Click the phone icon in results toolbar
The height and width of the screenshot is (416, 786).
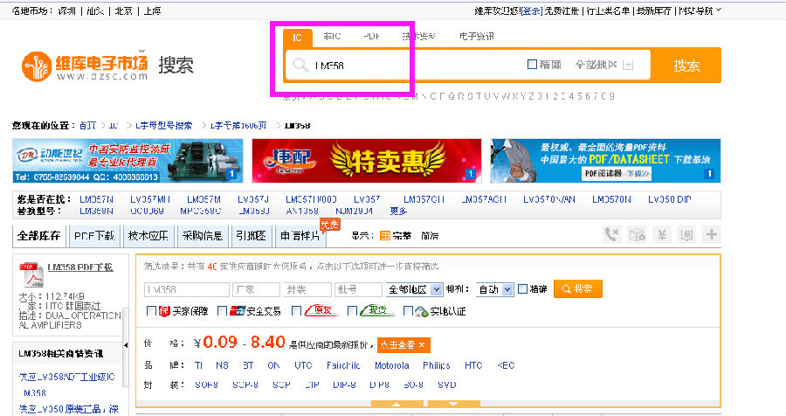pos(613,235)
